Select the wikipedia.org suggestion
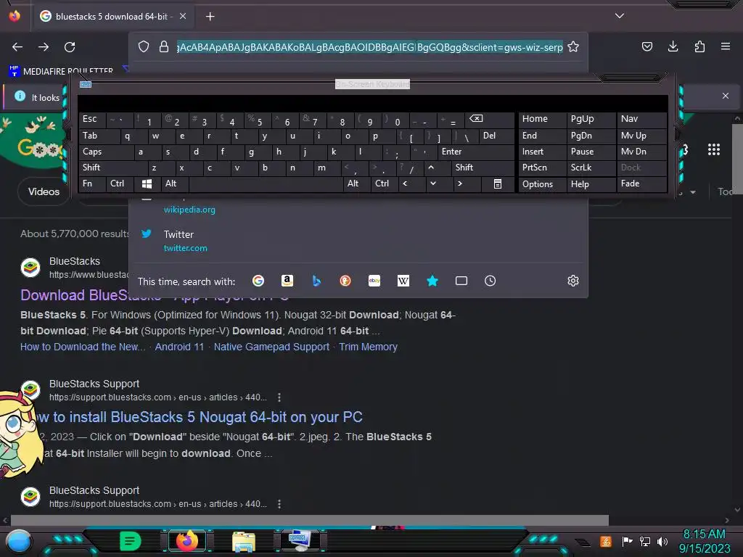 pyautogui.click(x=189, y=210)
